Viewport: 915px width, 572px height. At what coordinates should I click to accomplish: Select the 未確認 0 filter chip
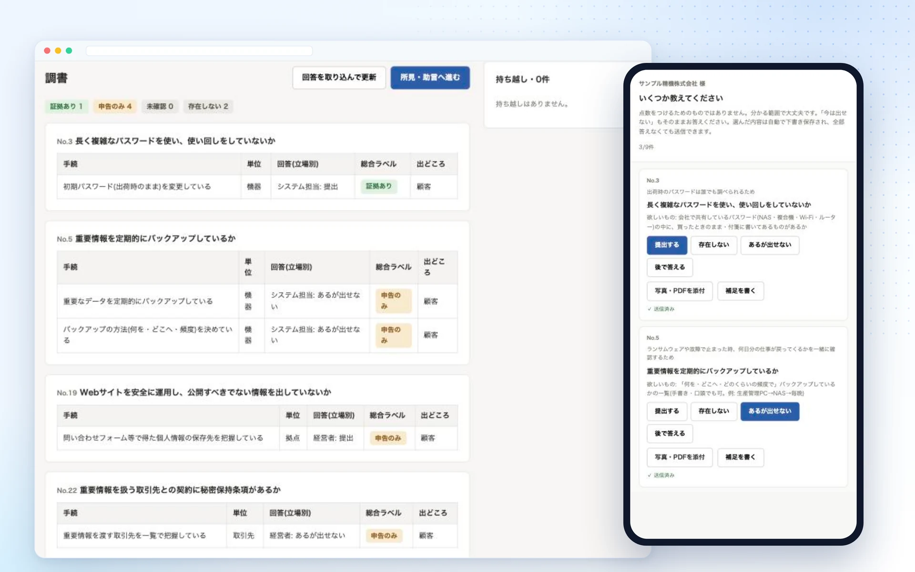tap(160, 106)
